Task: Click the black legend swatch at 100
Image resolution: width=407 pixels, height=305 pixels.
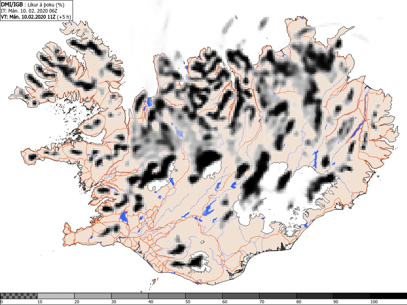Action: 389,296
